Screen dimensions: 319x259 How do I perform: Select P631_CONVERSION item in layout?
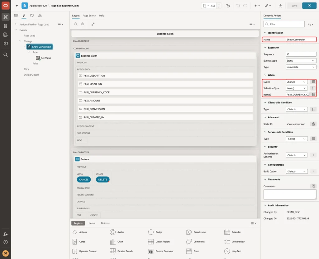click(165, 109)
